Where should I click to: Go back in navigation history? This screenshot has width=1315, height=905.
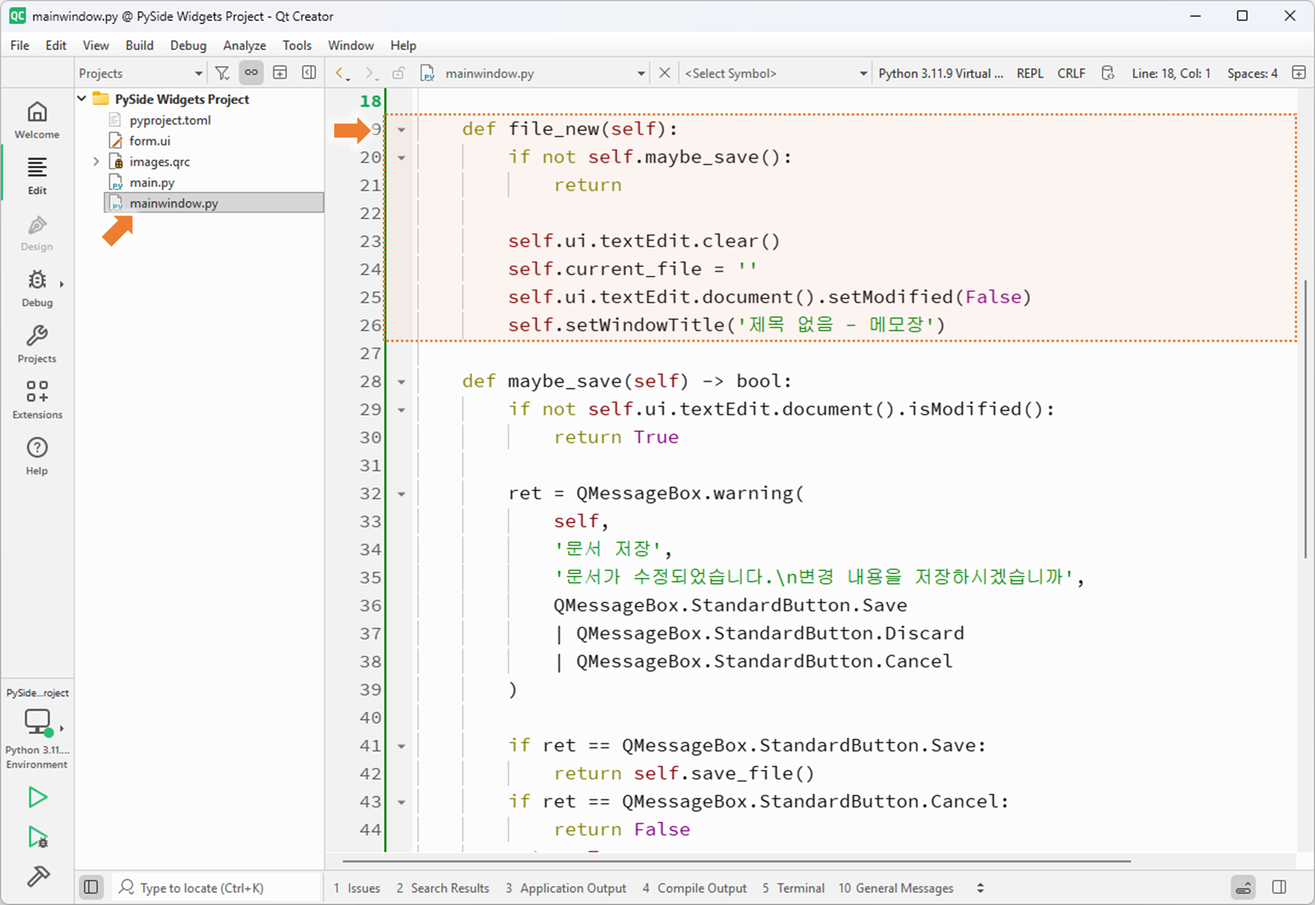(342, 74)
